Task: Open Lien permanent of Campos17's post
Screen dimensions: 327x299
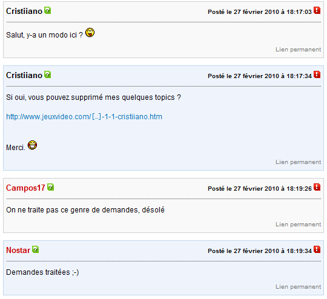Action: click(298, 225)
